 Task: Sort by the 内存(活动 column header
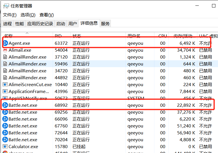(x=183, y=36)
